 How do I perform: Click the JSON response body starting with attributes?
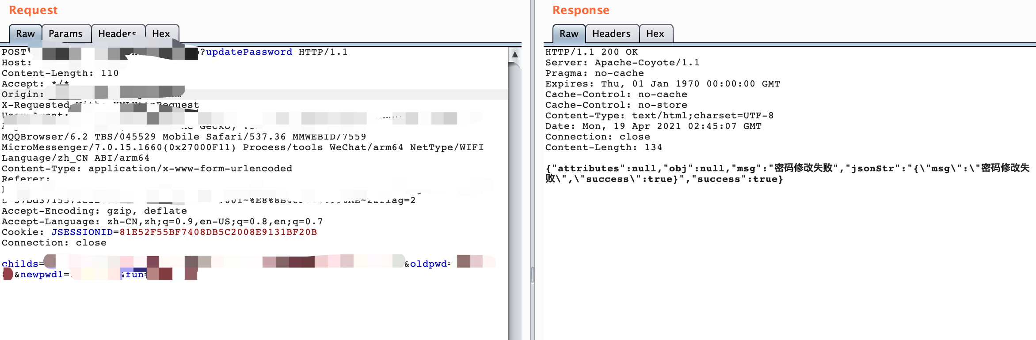click(788, 174)
